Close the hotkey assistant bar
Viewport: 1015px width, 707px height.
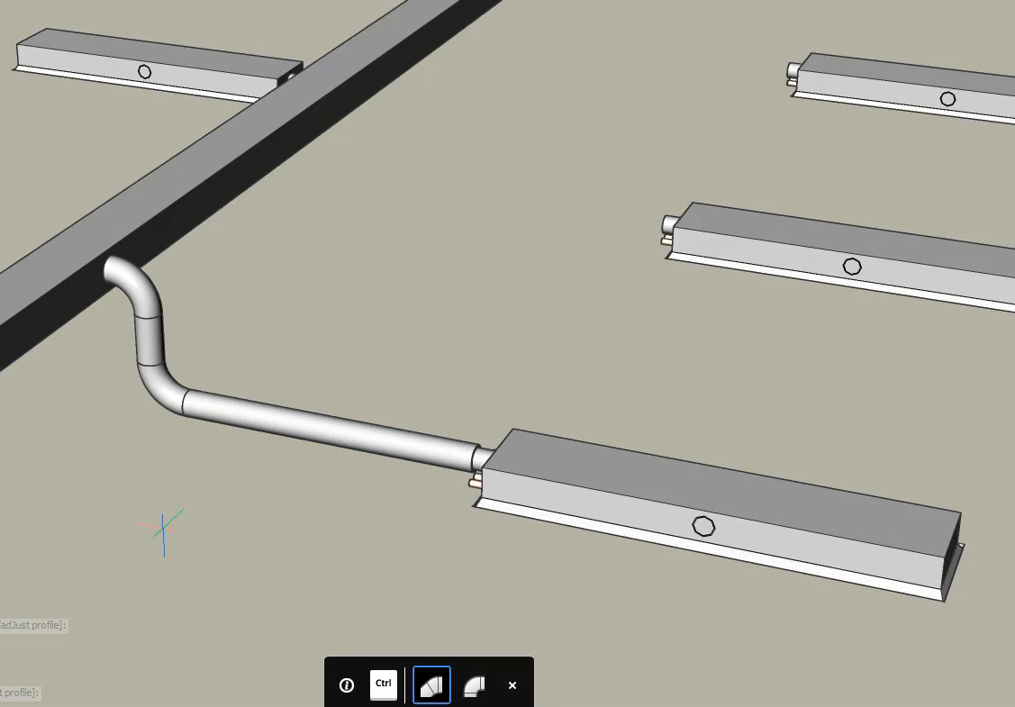point(512,685)
